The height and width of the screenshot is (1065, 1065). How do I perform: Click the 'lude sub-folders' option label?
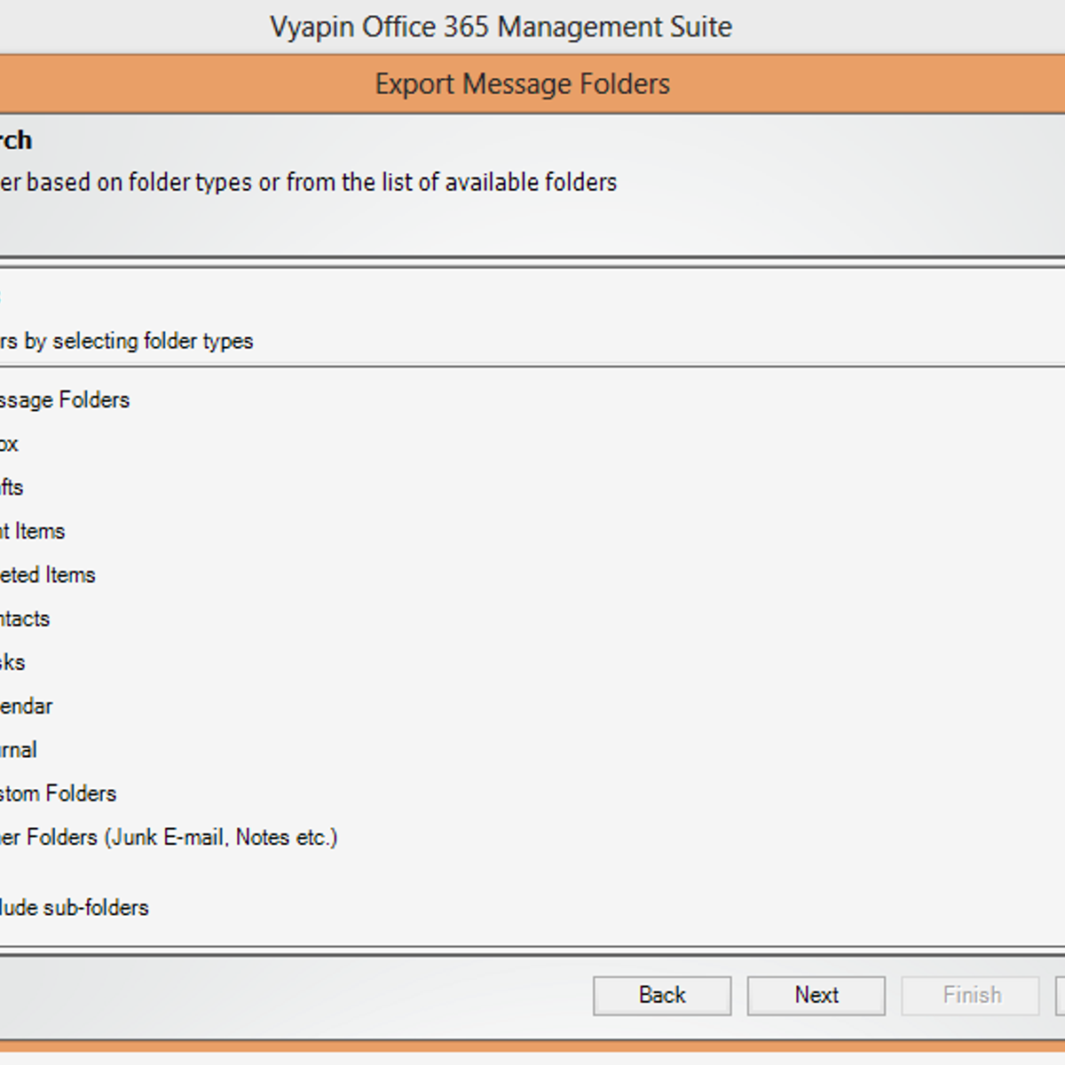point(75,908)
